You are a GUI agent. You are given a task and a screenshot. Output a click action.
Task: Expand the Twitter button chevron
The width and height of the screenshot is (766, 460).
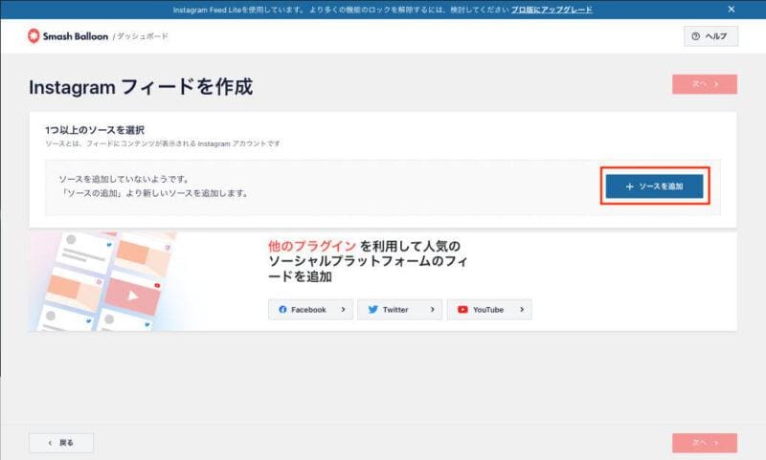click(432, 310)
